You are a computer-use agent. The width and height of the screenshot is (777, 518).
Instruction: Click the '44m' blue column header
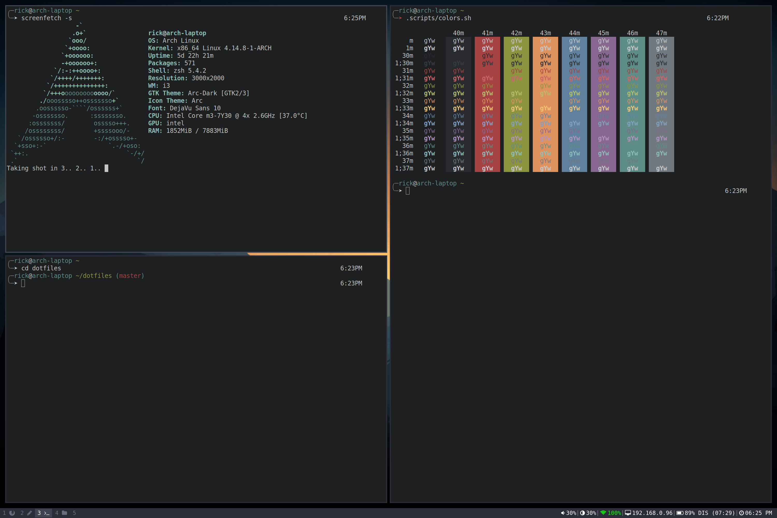pyautogui.click(x=574, y=33)
